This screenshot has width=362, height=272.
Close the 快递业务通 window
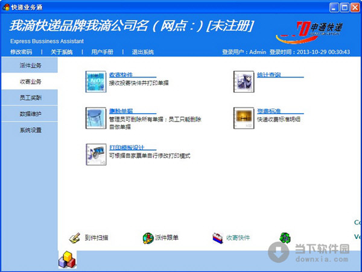(x=355, y=7)
